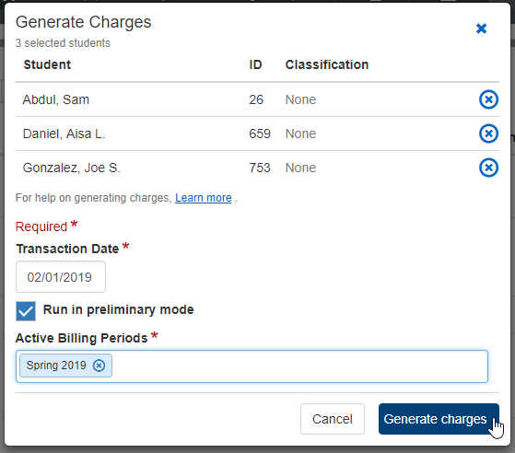This screenshot has width=515, height=453.
Task: Select the Abdul, Sam student name
Action: click(x=56, y=99)
